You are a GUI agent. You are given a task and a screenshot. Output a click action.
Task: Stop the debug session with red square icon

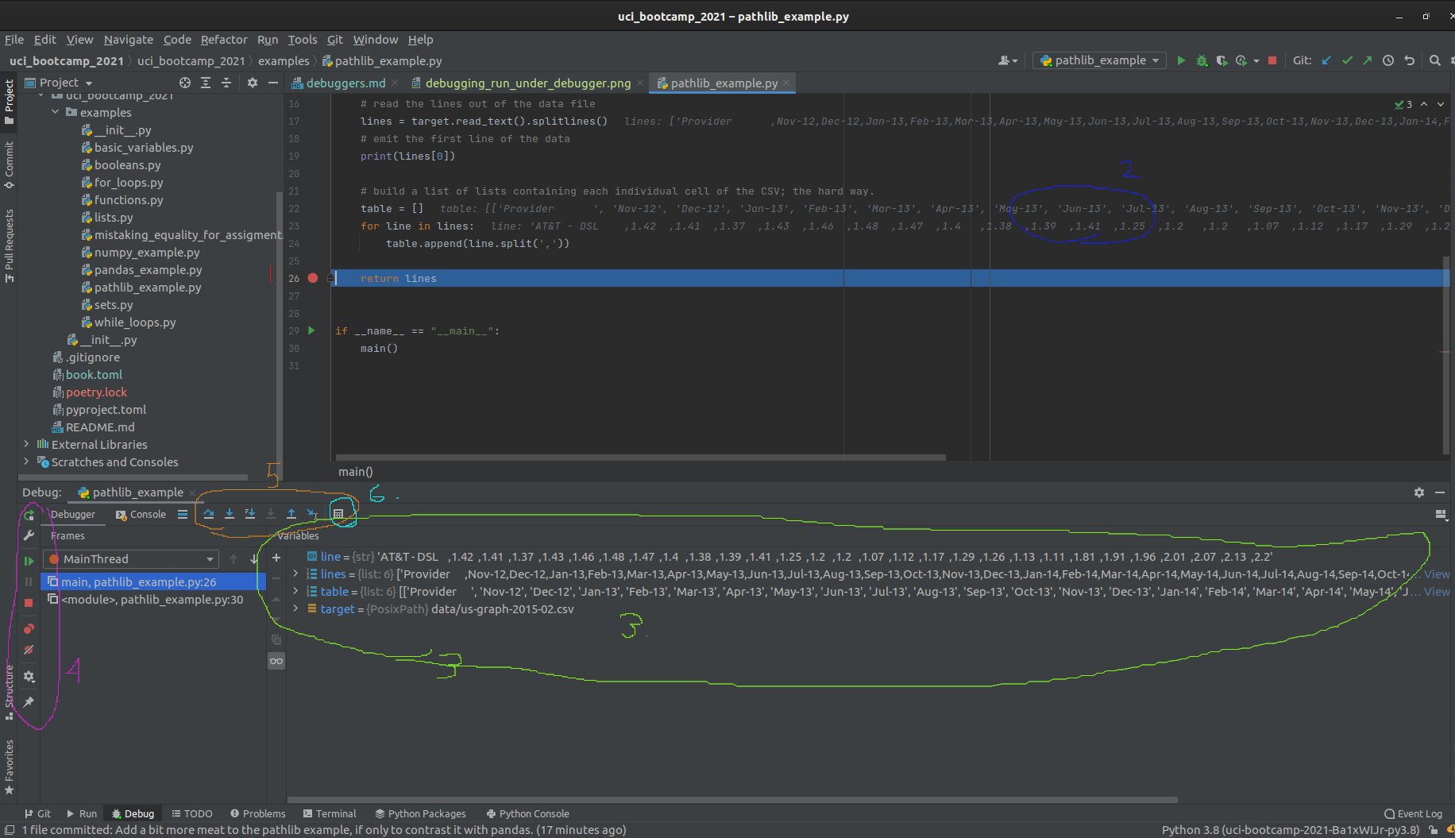(x=29, y=603)
